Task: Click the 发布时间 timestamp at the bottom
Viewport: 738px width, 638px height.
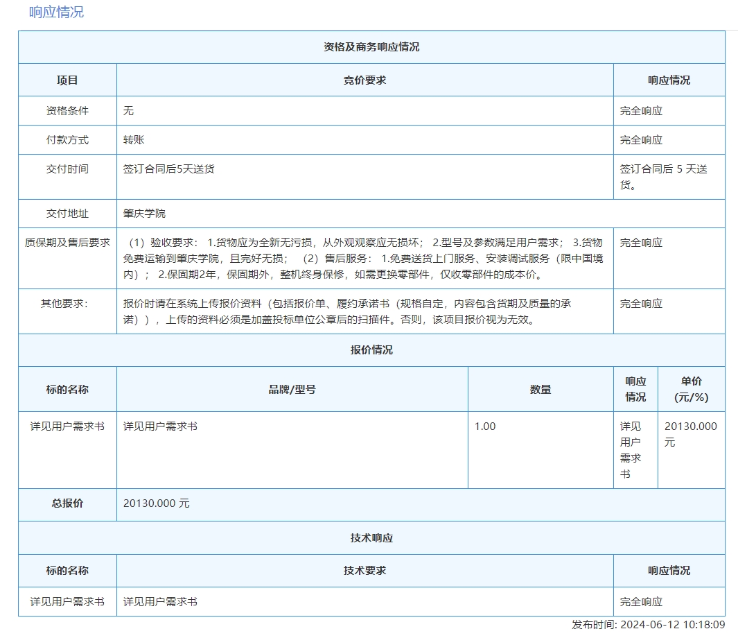Action: (648, 625)
